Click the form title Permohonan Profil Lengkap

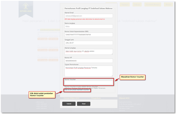coord(88,9)
